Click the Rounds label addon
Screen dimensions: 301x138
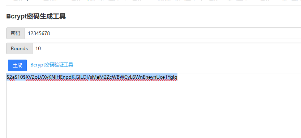click(x=19, y=48)
